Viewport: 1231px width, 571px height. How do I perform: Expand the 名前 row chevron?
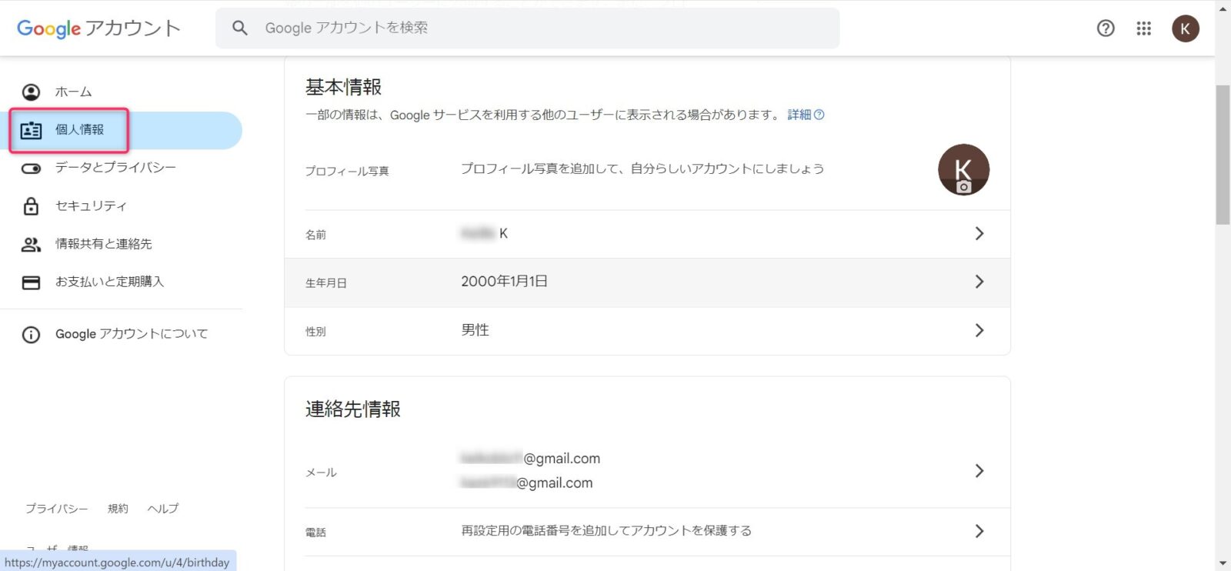pos(979,233)
